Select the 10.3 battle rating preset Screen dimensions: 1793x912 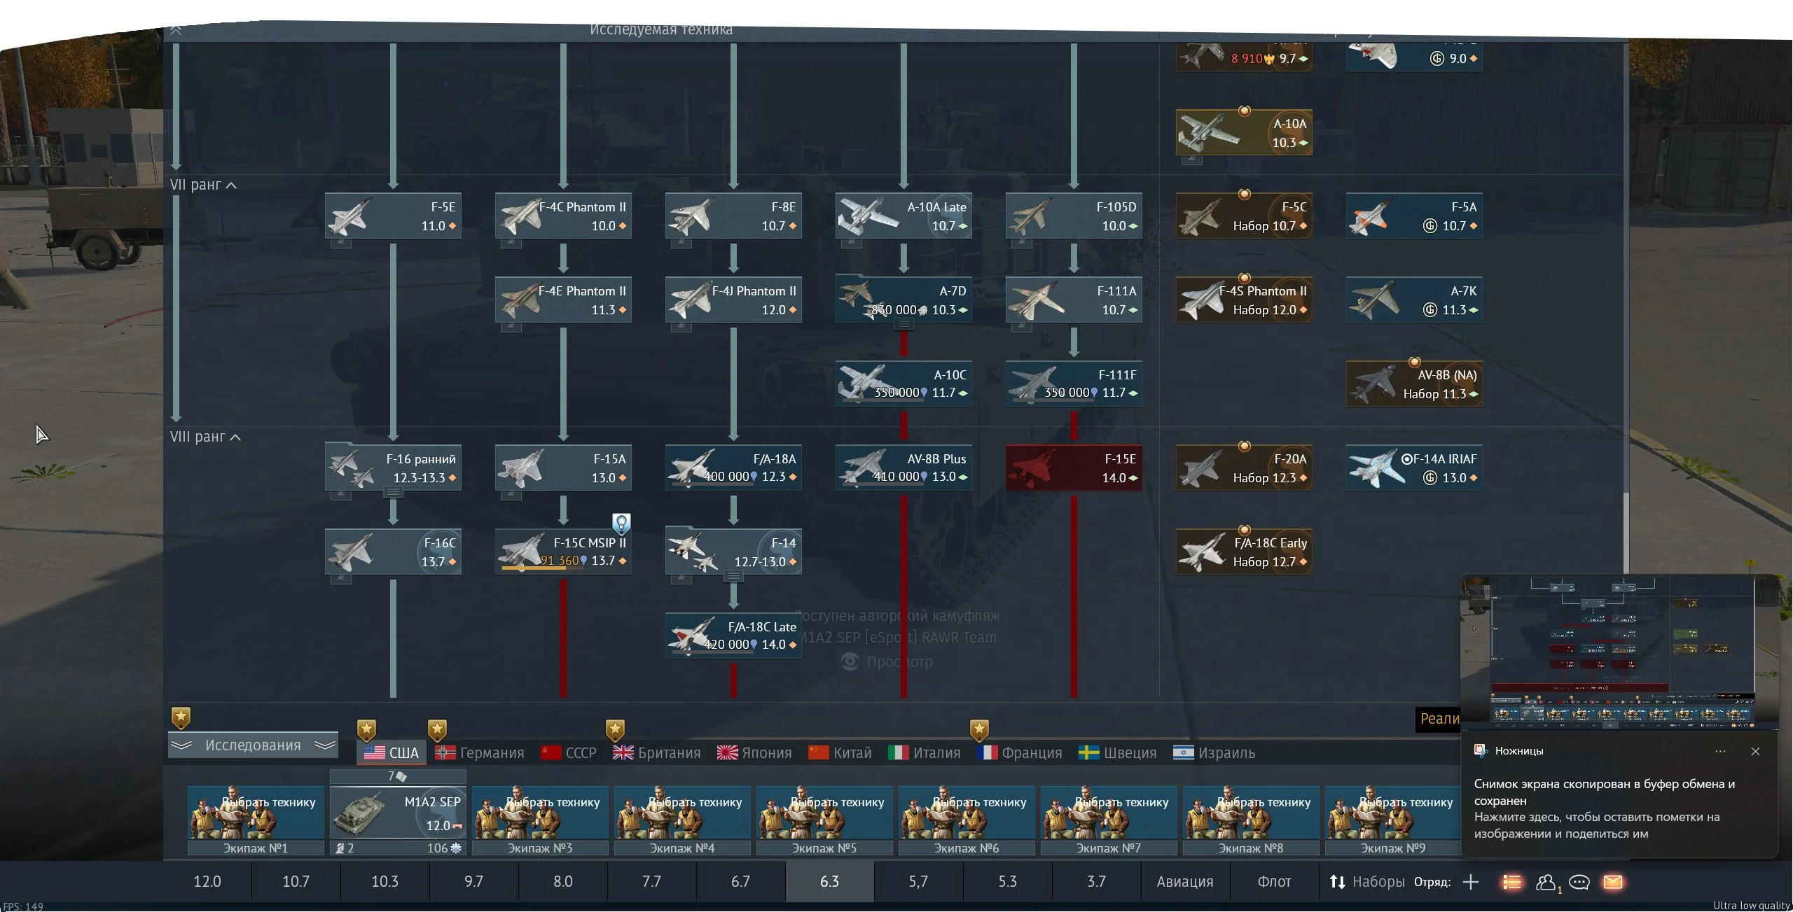pyautogui.click(x=385, y=882)
